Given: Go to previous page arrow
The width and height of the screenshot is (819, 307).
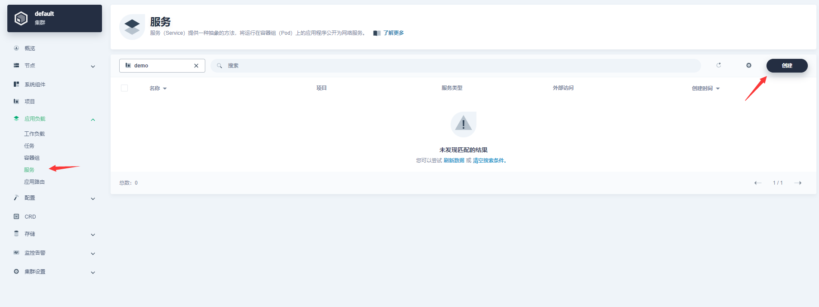Looking at the screenshot, I should click(x=758, y=183).
